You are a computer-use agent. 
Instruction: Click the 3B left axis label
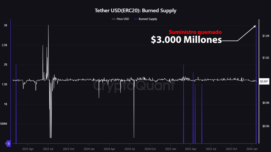pos(5,25)
